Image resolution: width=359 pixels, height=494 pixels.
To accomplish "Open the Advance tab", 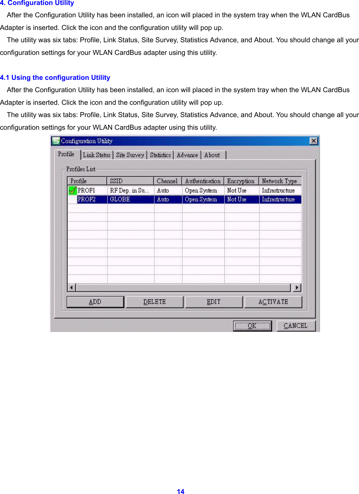I will tap(187, 155).
